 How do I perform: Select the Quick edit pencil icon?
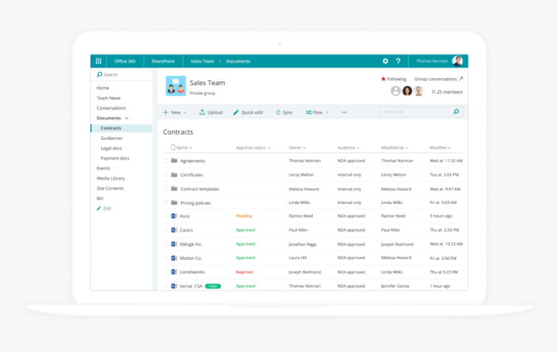[x=236, y=112]
